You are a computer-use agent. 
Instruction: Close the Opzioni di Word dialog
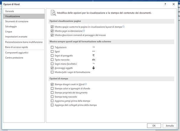point(173,4)
